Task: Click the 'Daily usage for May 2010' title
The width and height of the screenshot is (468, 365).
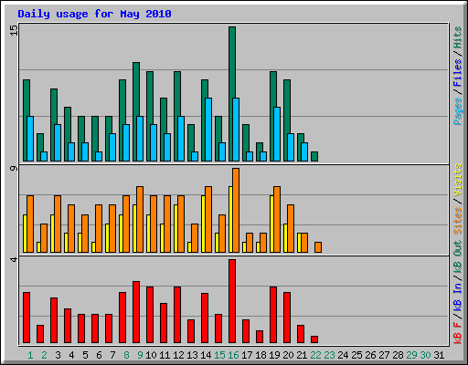Action: pyautogui.click(x=94, y=14)
